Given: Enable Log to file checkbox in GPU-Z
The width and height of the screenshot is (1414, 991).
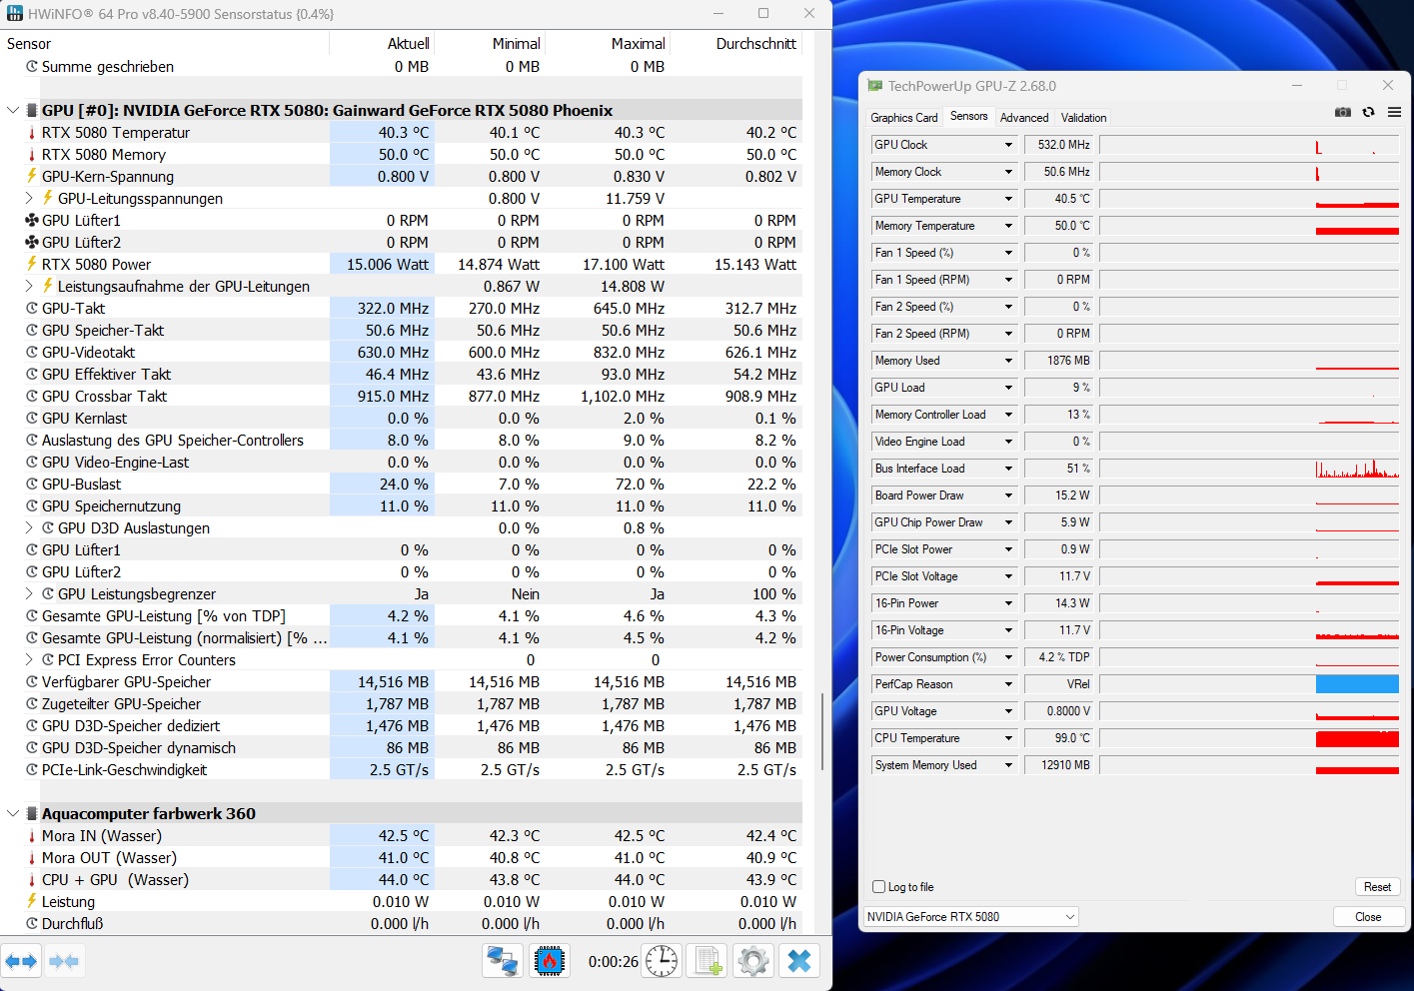Looking at the screenshot, I should point(879,887).
